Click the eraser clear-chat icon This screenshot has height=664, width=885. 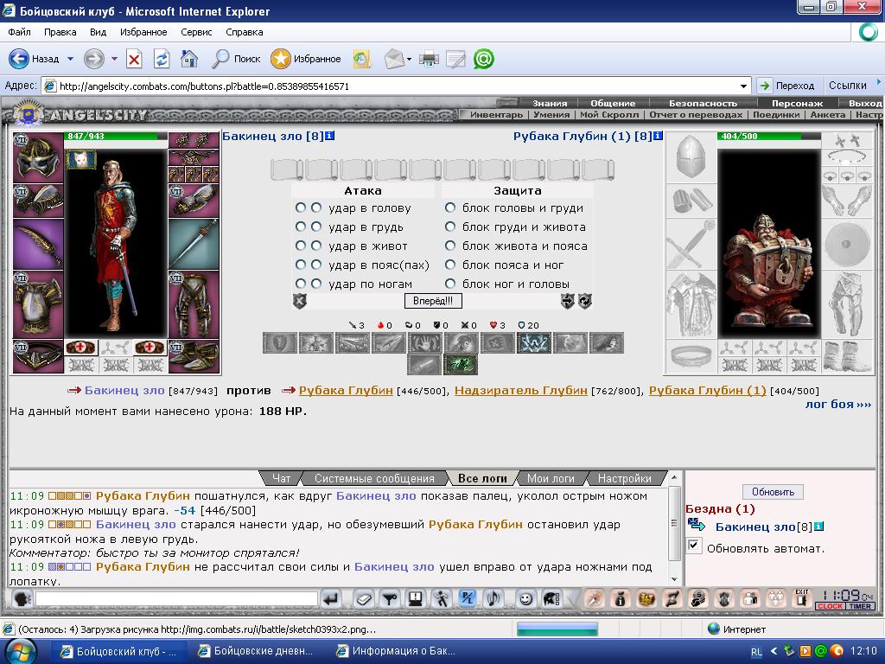click(364, 598)
